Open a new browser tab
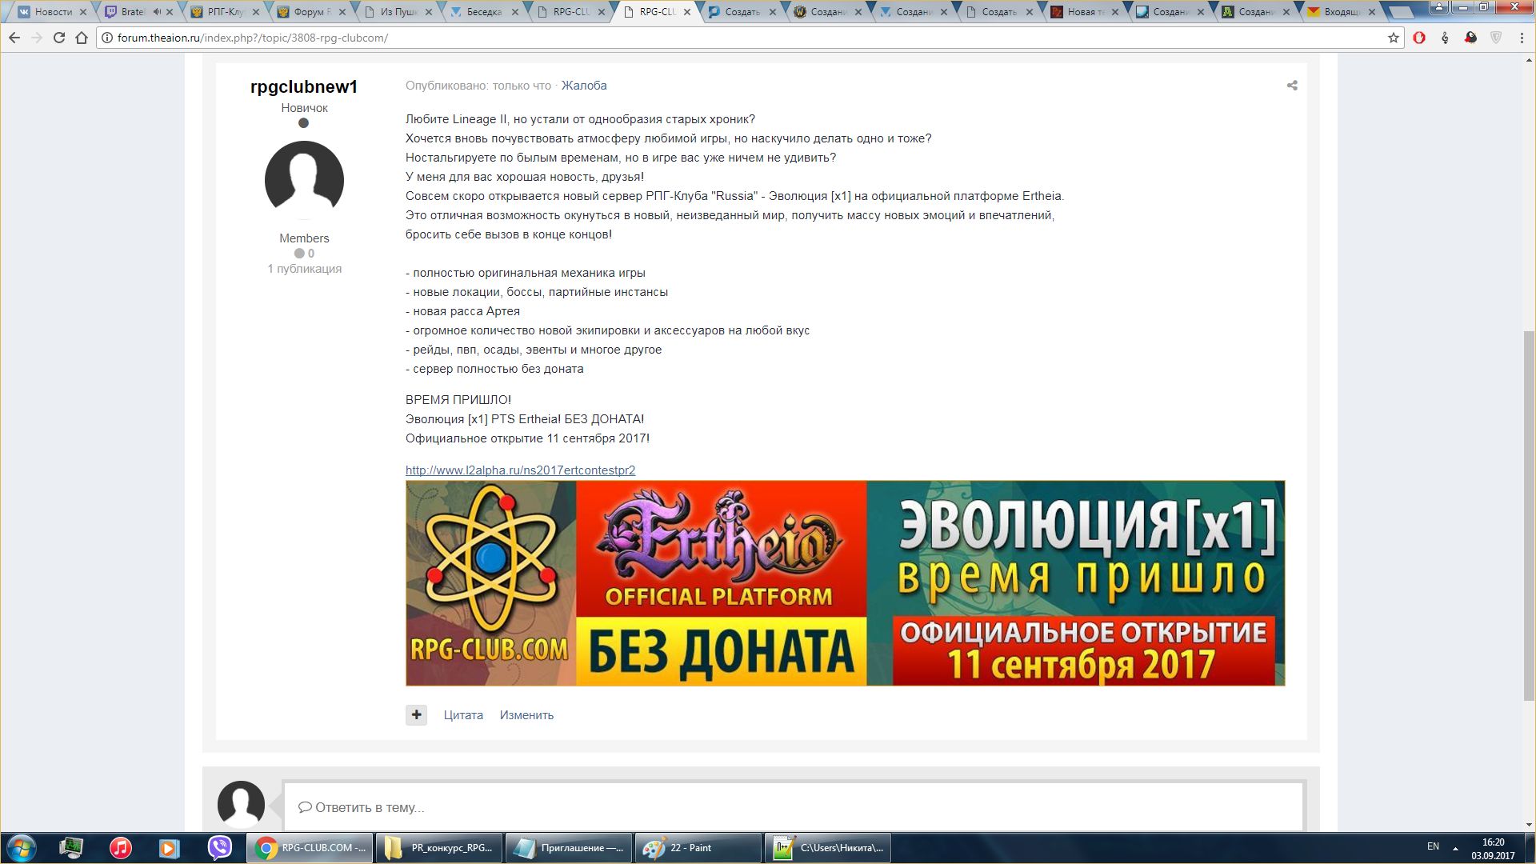 (1402, 13)
